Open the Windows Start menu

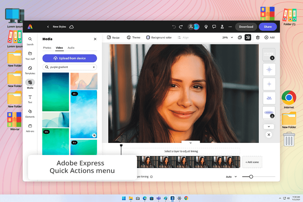click(124, 198)
